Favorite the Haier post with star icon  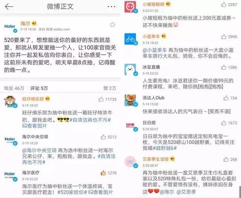113,24
